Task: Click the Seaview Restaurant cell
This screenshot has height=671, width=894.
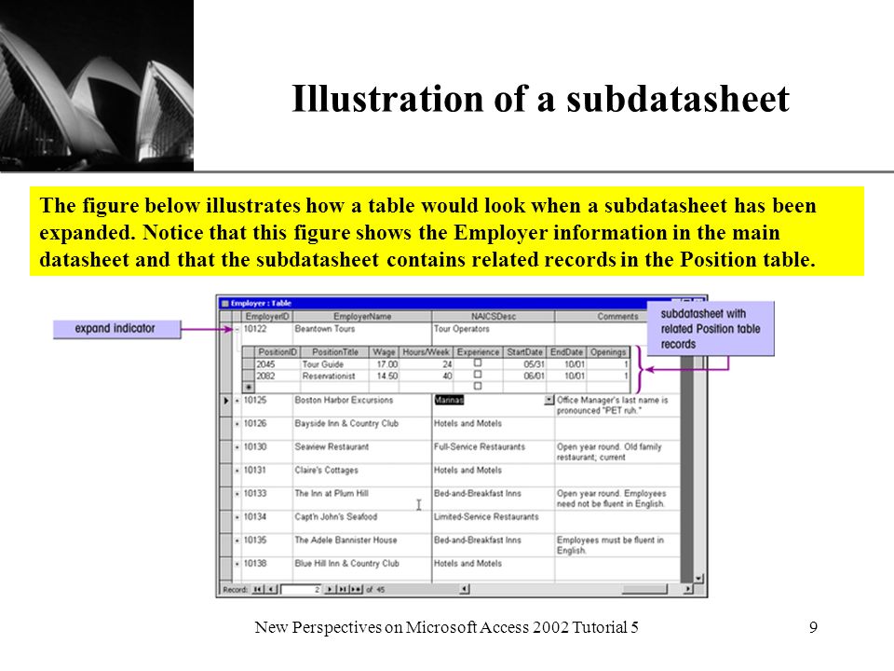Action: tap(362, 452)
